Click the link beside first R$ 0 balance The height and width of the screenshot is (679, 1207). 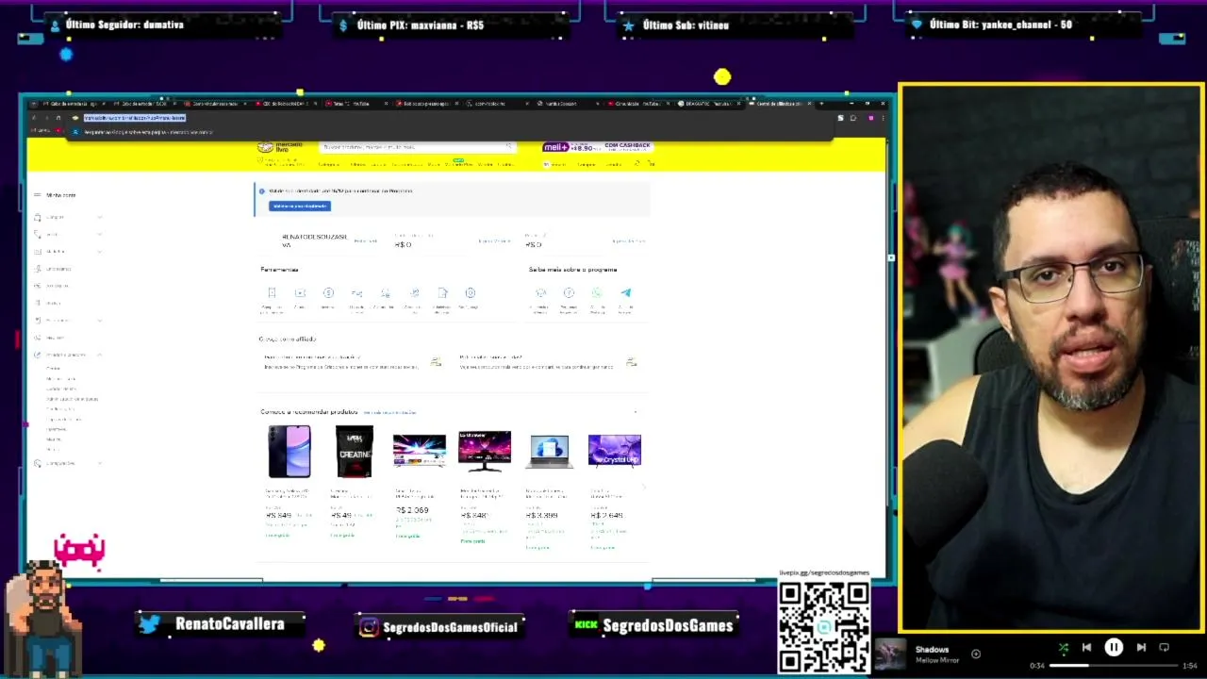point(494,241)
